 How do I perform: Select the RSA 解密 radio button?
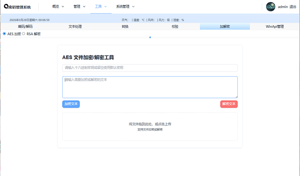[23, 34]
